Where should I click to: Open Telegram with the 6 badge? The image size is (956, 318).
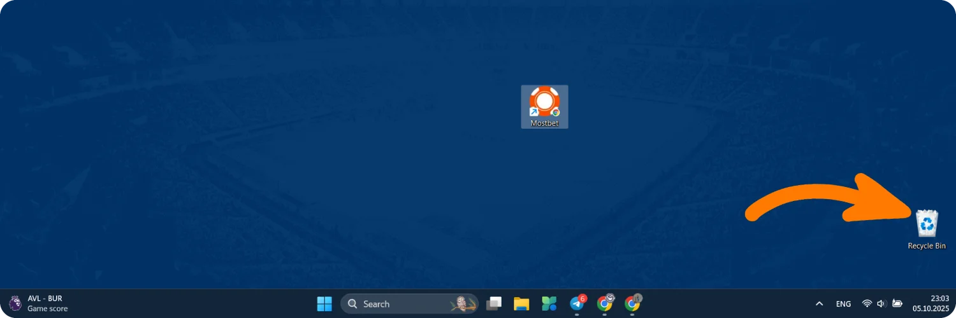[577, 303]
